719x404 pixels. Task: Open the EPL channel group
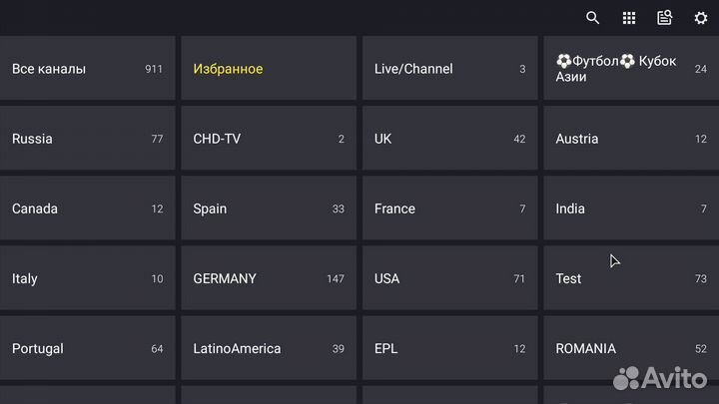pyautogui.click(x=449, y=348)
